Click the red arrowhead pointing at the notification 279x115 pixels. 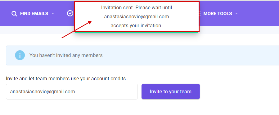tap(90, 22)
